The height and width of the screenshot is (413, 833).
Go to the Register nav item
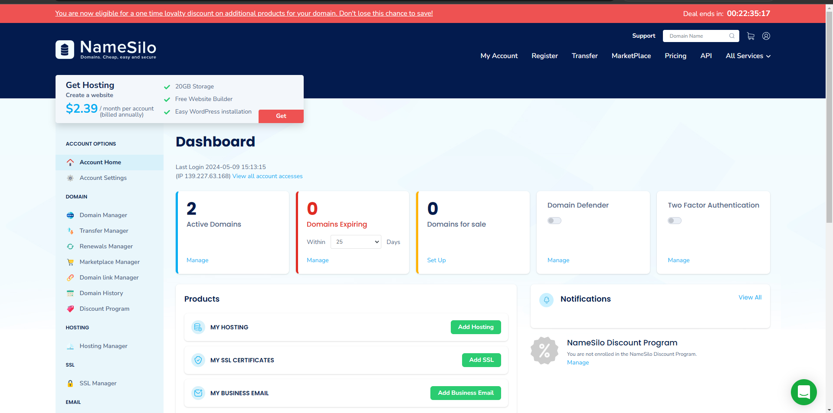pos(545,56)
